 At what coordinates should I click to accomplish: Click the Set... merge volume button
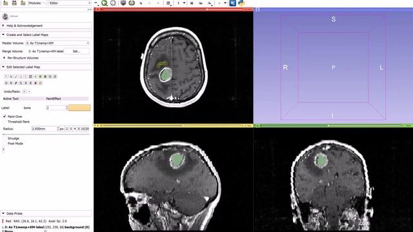pos(76,52)
